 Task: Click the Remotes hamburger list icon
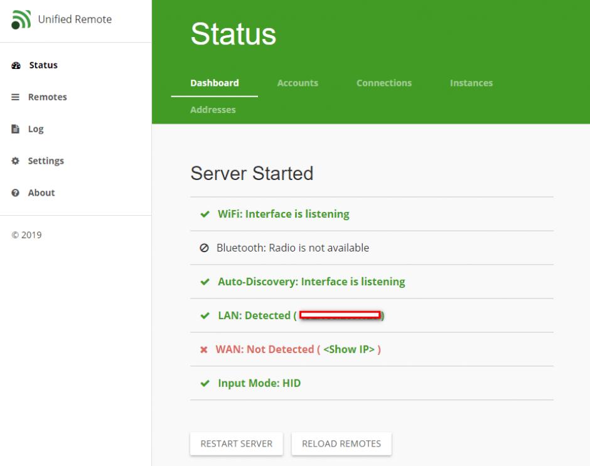[16, 97]
